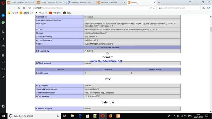This screenshot has width=212, height=119.
Task: Open Action Center notifications icon
Action: (x=207, y=116)
